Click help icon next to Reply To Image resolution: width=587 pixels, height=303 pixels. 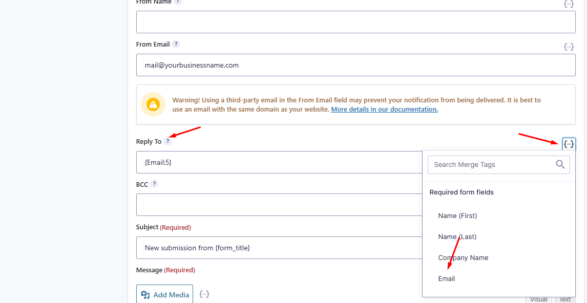(x=167, y=141)
